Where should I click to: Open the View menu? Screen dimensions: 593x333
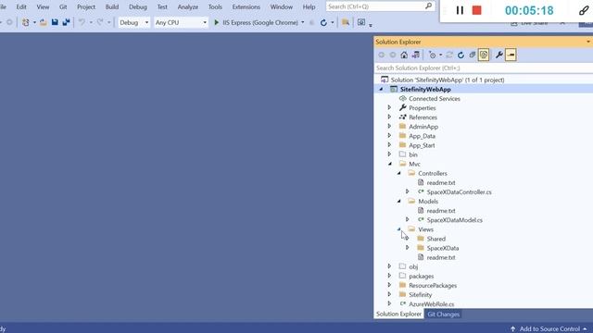tap(43, 6)
